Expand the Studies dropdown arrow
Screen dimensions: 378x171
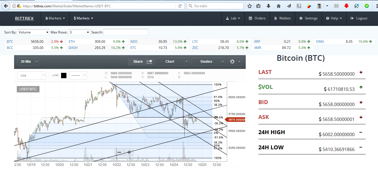coord(223,62)
